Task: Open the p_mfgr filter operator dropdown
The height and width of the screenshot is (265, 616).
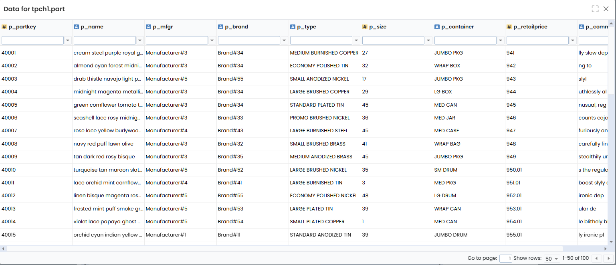Action: point(212,40)
